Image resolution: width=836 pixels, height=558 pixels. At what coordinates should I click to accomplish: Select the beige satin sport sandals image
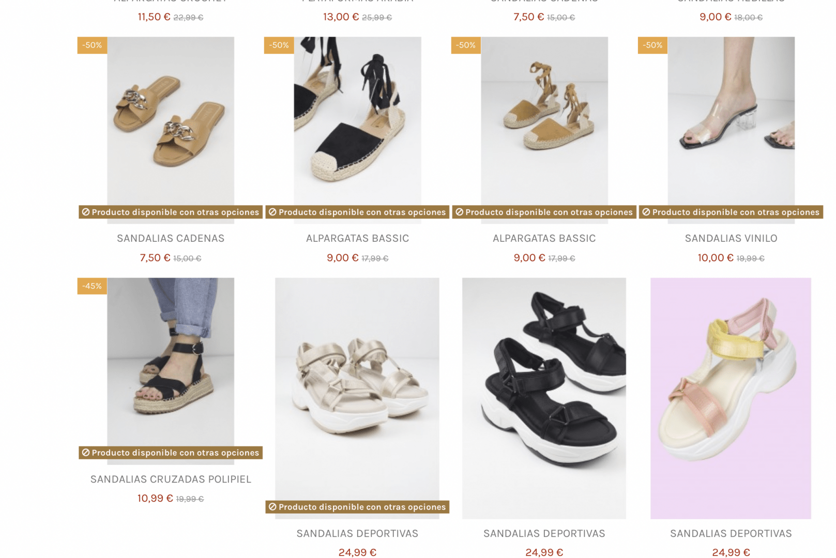click(x=357, y=398)
